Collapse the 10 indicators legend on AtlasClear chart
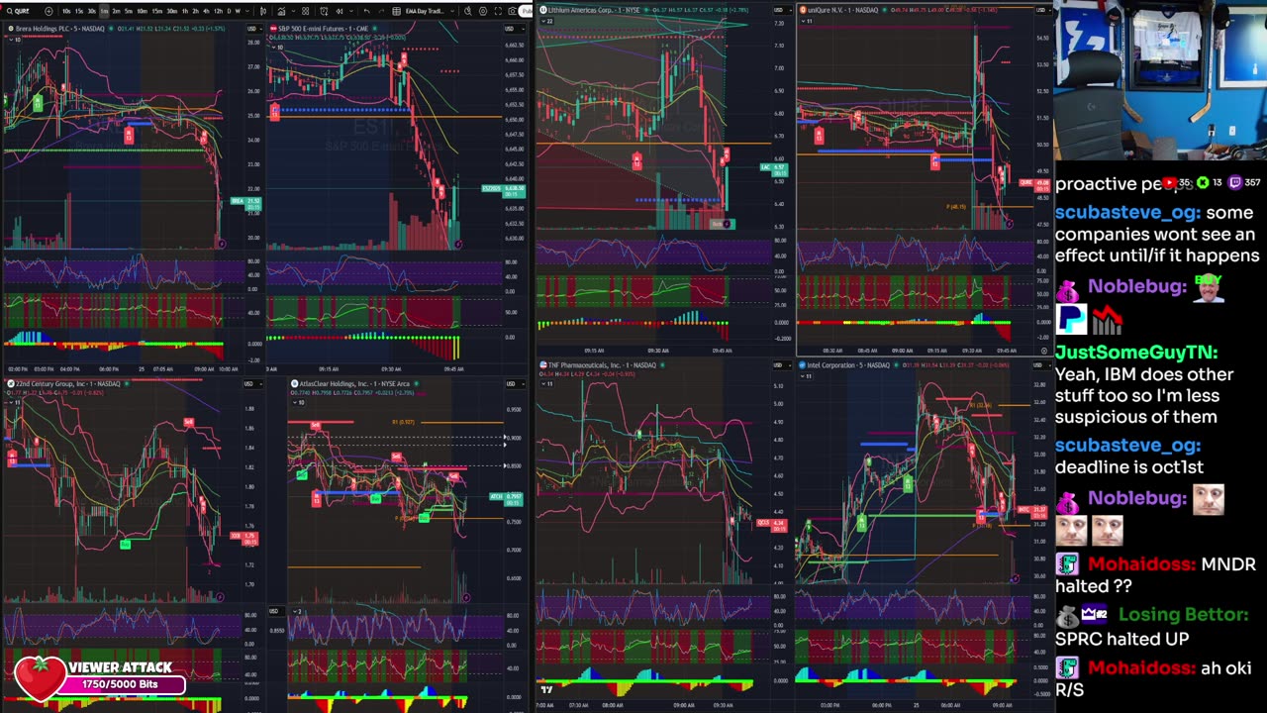 pyautogui.click(x=297, y=402)
